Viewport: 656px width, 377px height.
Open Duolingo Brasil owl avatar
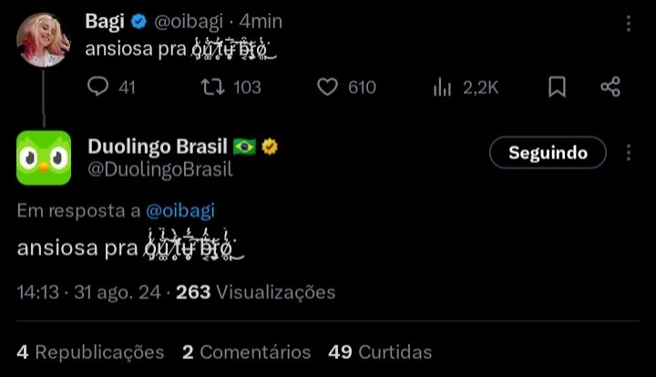[x=44, y=158]
